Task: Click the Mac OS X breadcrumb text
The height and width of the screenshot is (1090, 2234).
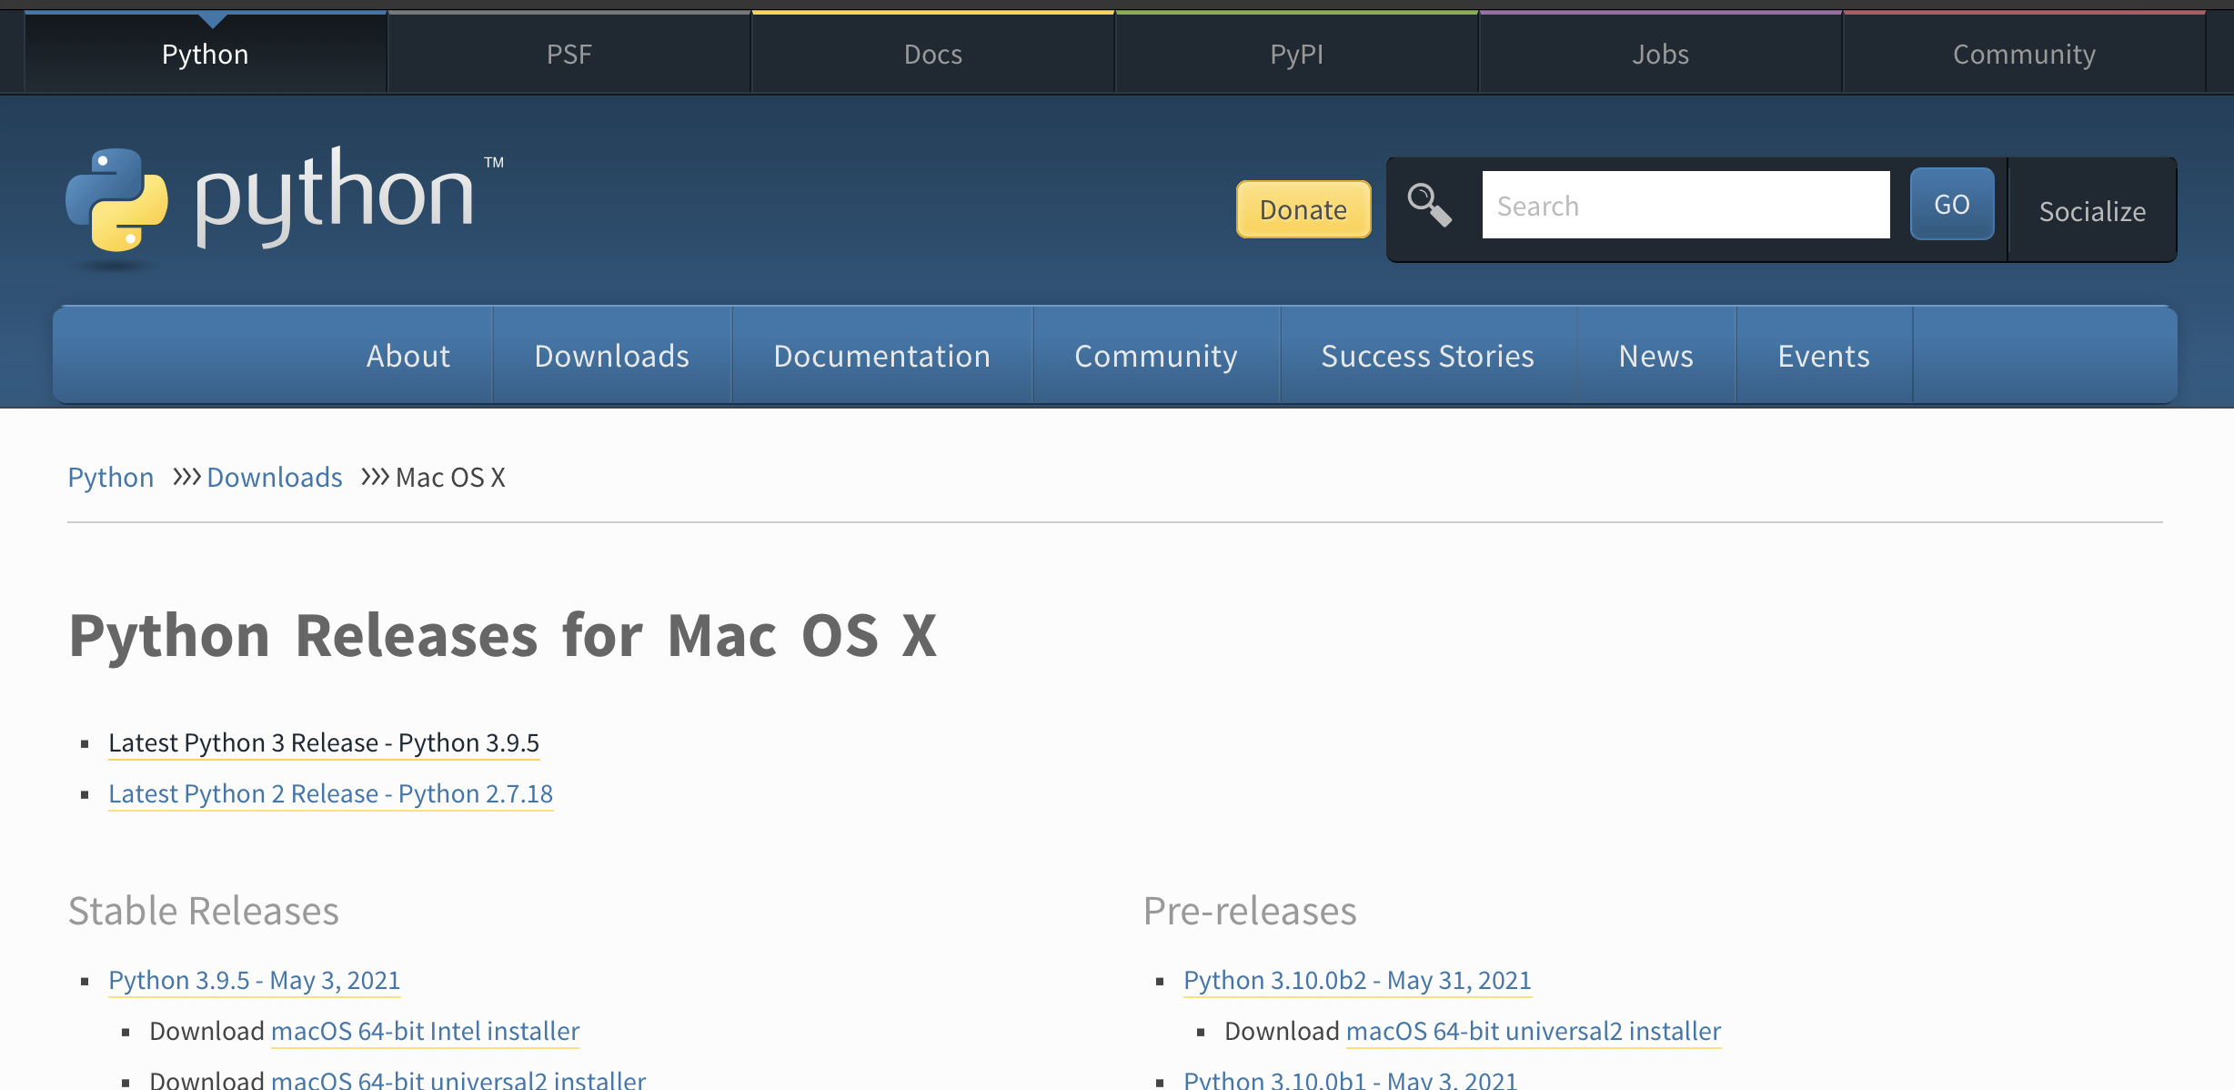Action: (450, 477)
